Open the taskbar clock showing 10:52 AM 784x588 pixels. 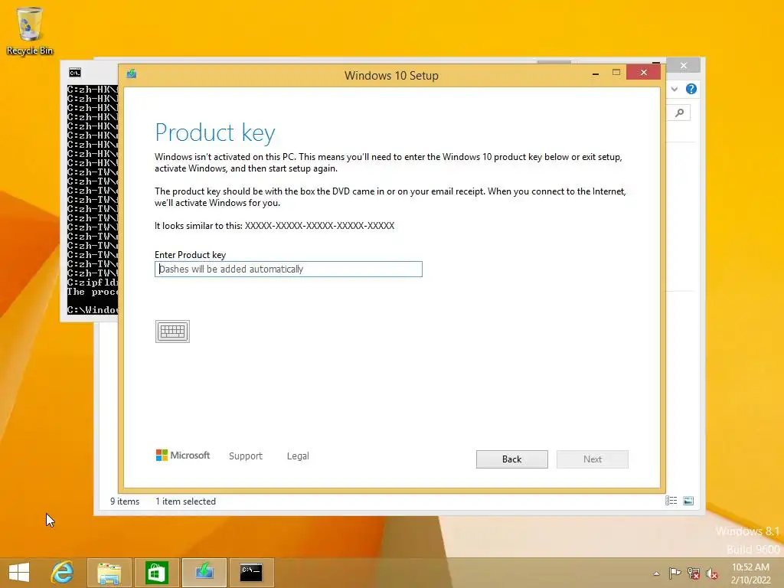[750, 573]
